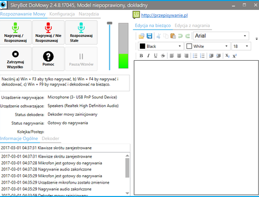This screenshot has height=197, width=259.
Task: Redo edit arrow icon
Action: (x=188, y=36)
